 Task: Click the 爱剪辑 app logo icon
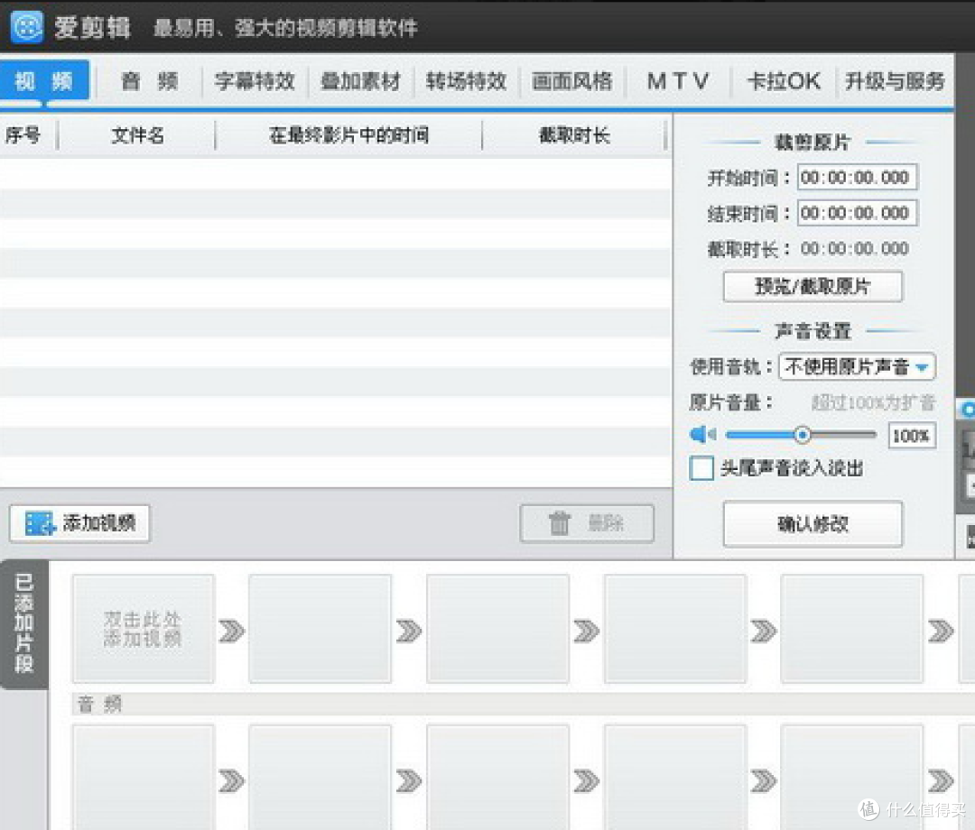[27, 27]
